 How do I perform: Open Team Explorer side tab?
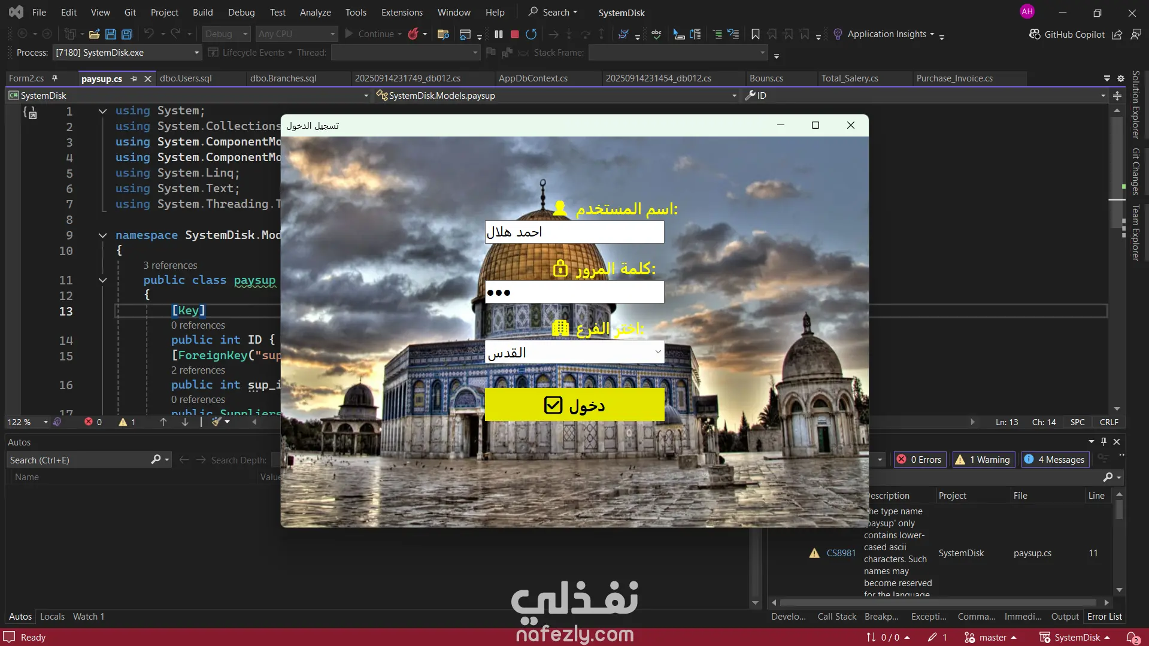point(1135,233)
